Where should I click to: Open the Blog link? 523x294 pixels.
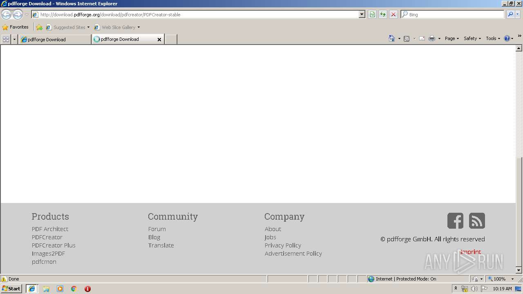pyautogui.click(x=154, y=237)
